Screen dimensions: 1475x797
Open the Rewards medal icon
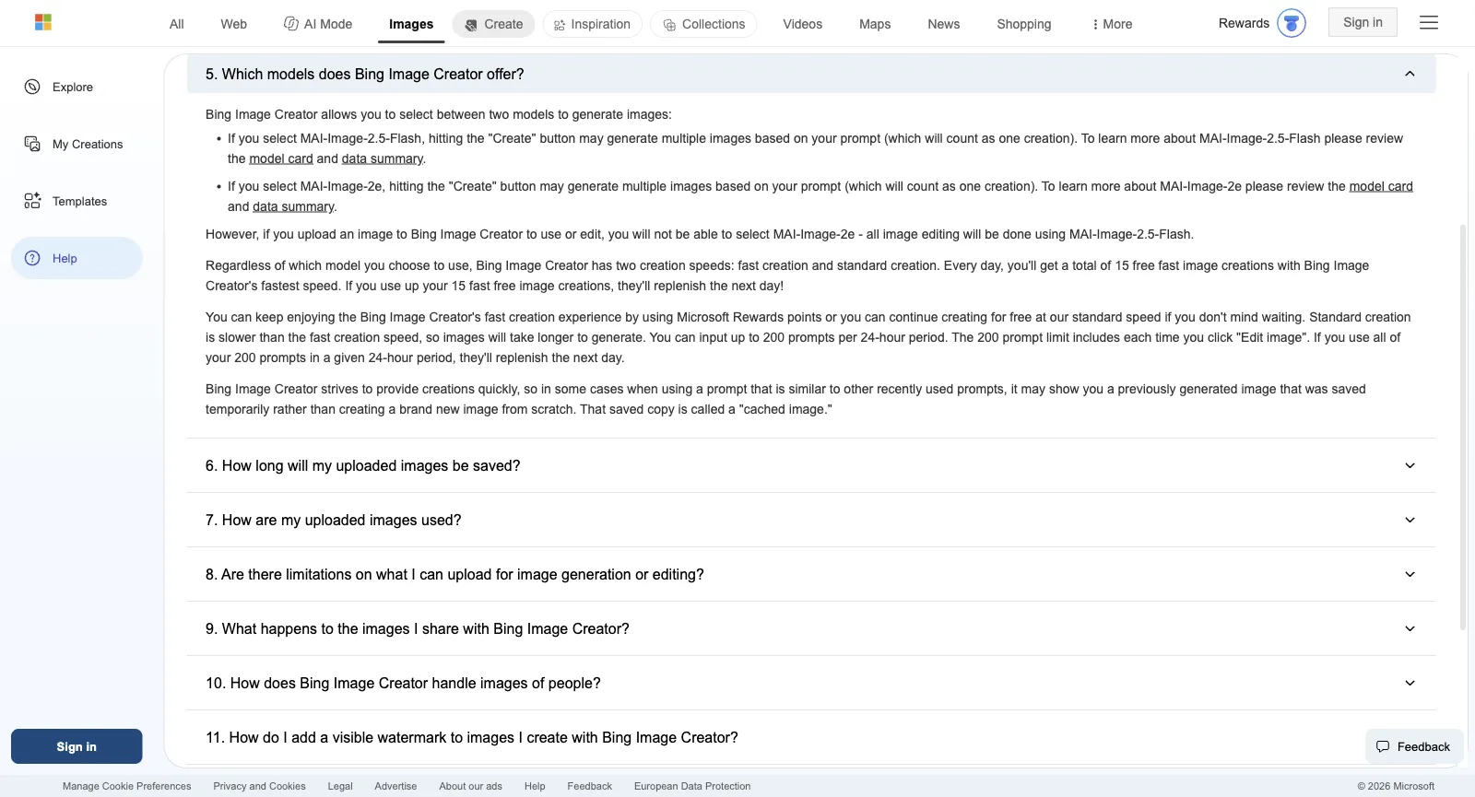point(1292,23)
